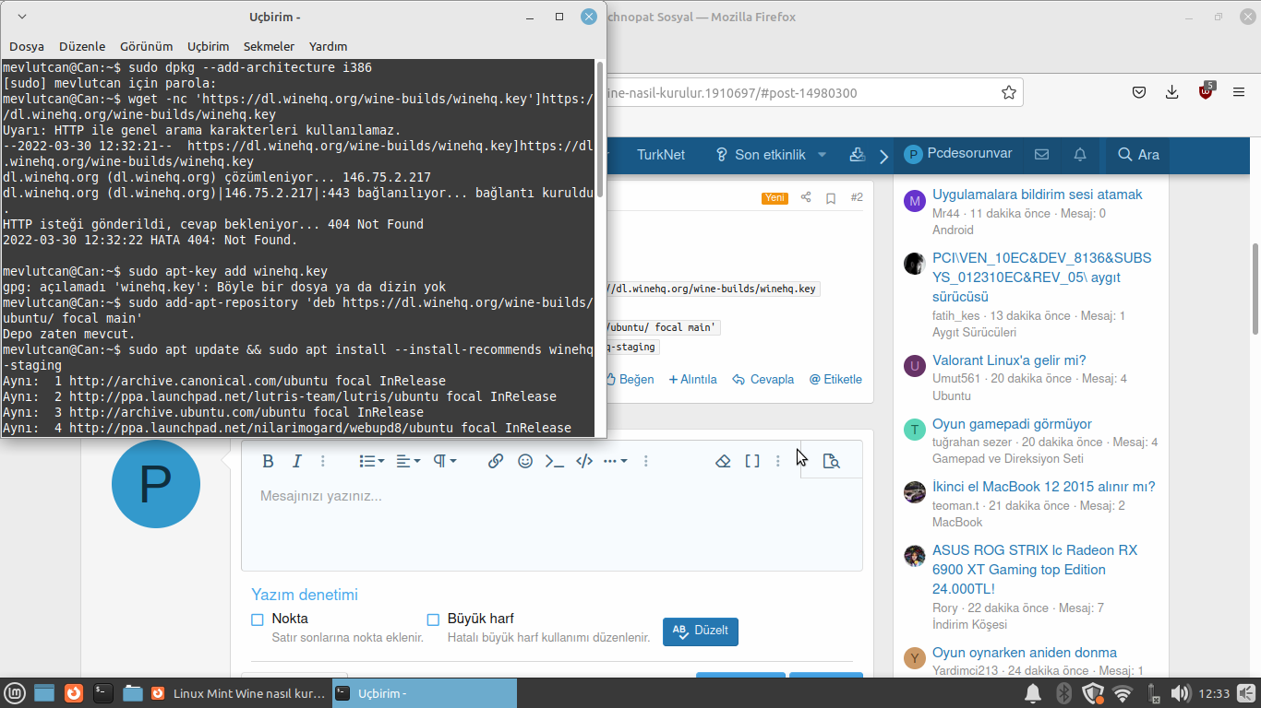Click the Düzelt button

pos(701,631)
